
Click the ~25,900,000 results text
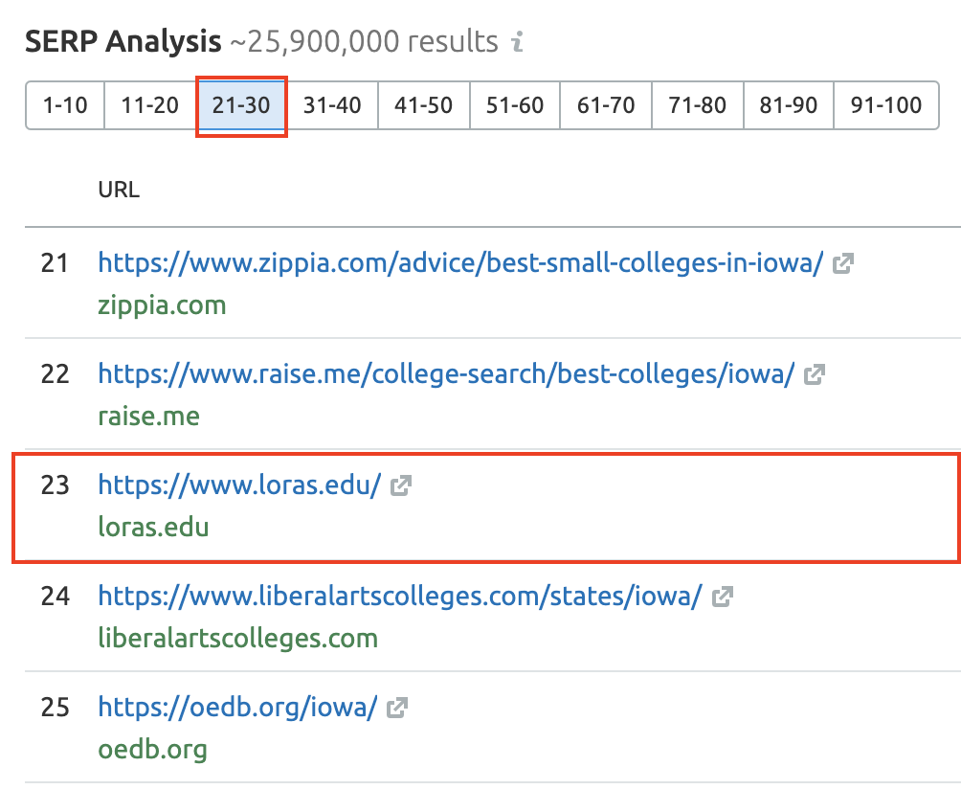(x=364, y=42)
